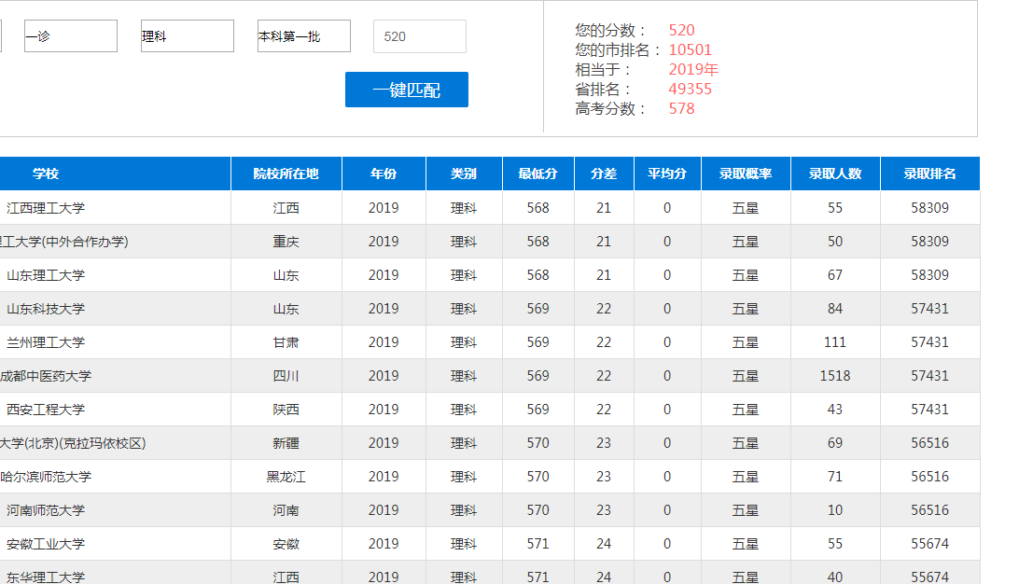Open the 理科 subject dropdown
Screen dimensions: 1033x584
[187, 36]
